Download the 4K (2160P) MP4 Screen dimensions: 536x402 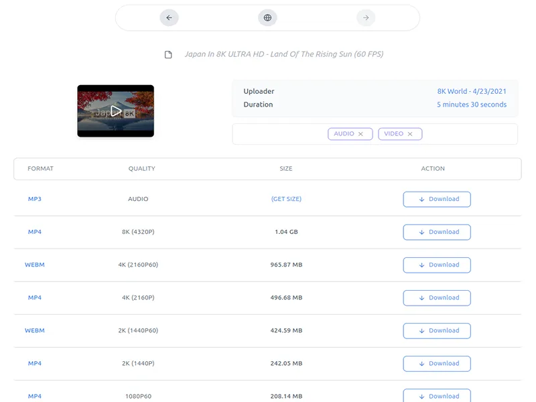437,297
